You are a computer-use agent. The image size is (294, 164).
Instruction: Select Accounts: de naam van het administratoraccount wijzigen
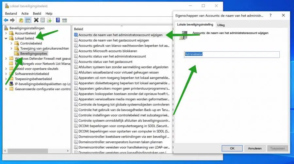[x=120, y=35]
